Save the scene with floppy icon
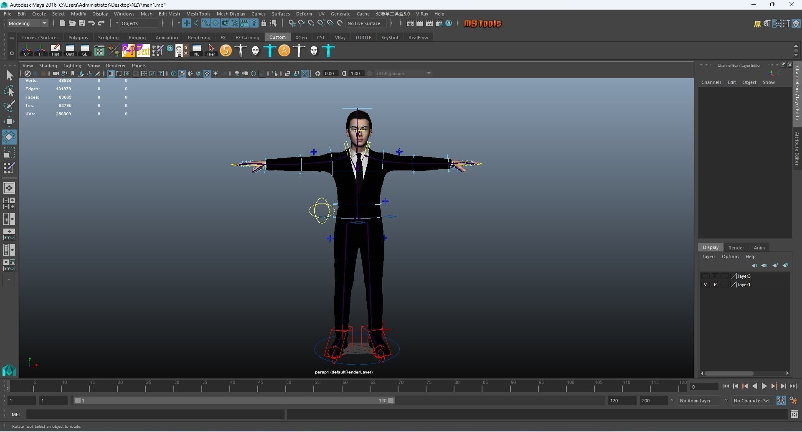 pyautogui.click(x=82, y=23)
